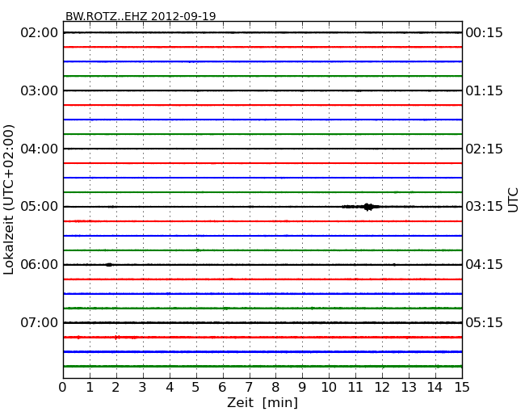Click x-axis tick label 10
Image resolution: width=525 pixels, height=420 pixels.
[329, 388]
